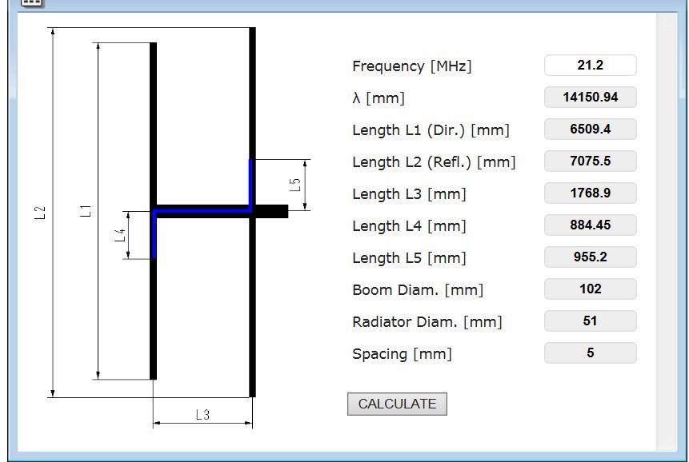Screen dimensions: 689x462
Task: Click the L2 dimension label in diagram
Action: pos(41,213)
